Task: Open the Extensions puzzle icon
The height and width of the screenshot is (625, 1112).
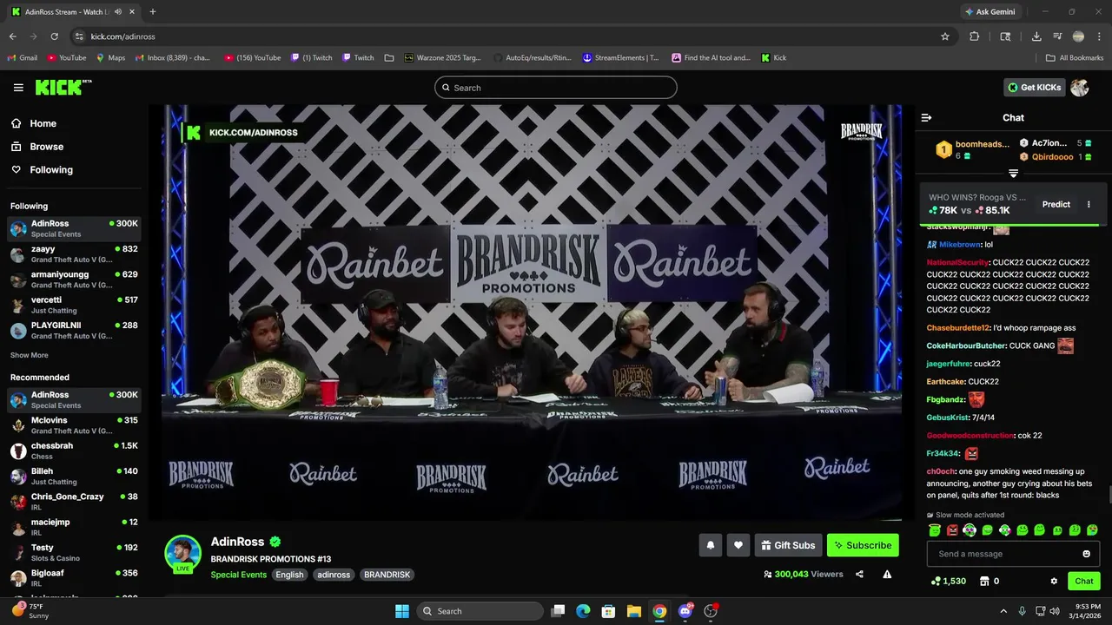Action: pos(974,36)
